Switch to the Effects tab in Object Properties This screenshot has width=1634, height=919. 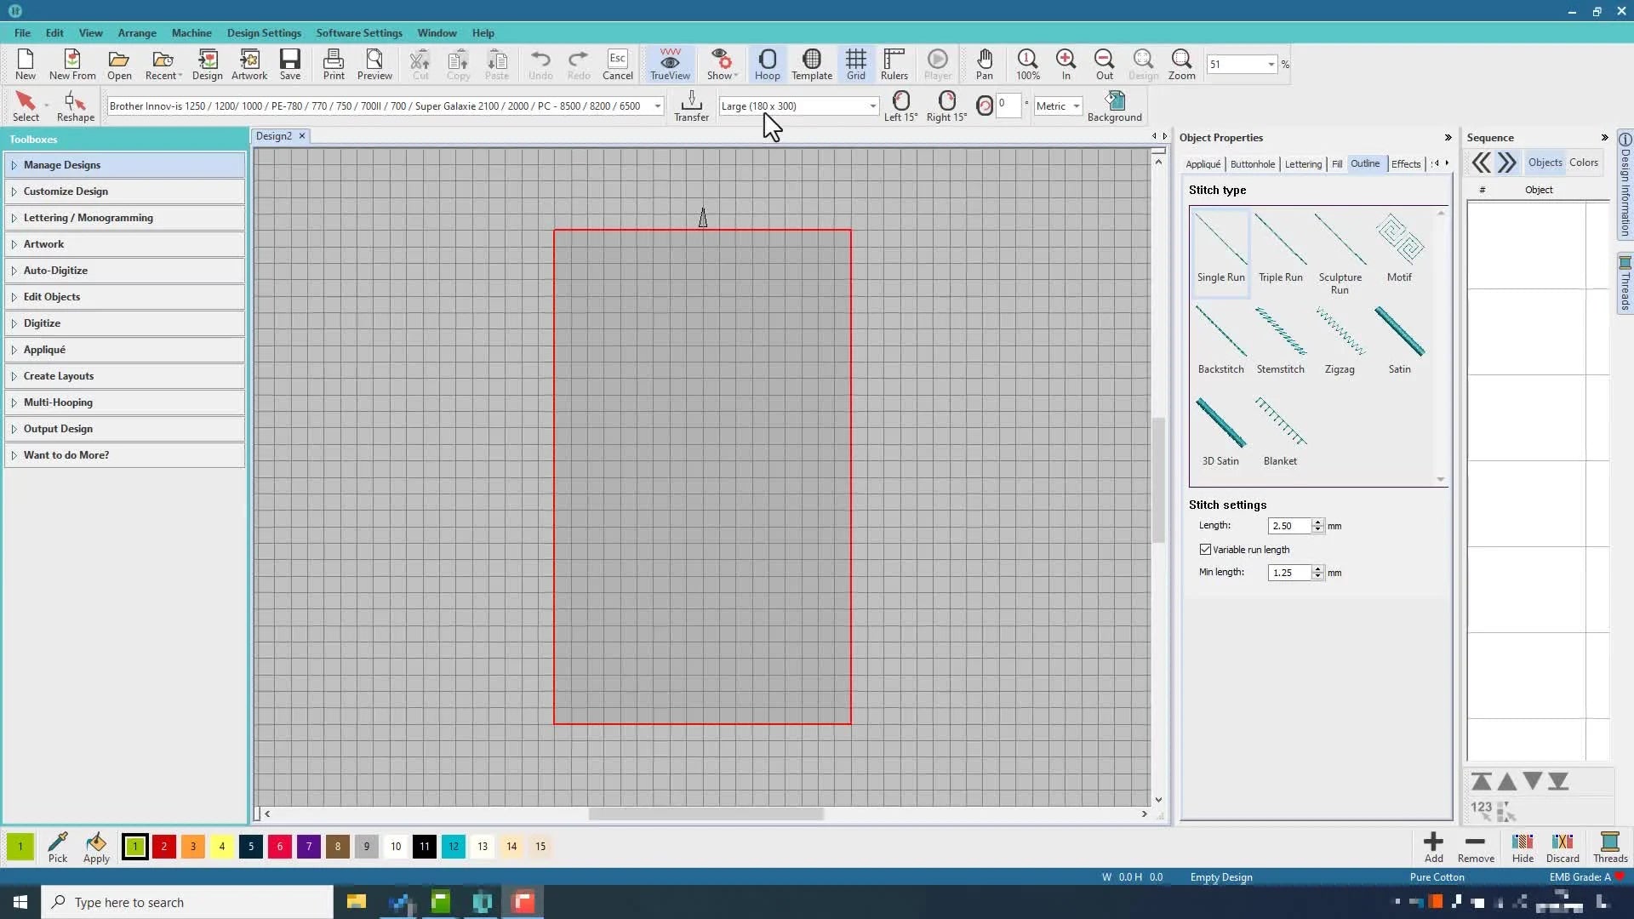point(1405,163)
